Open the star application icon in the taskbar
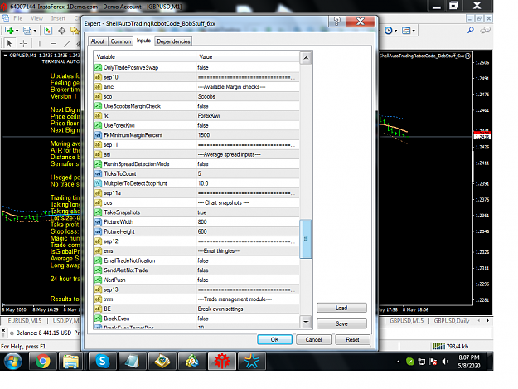Screen dimensions: 518x389 click(x=252, y=361)
